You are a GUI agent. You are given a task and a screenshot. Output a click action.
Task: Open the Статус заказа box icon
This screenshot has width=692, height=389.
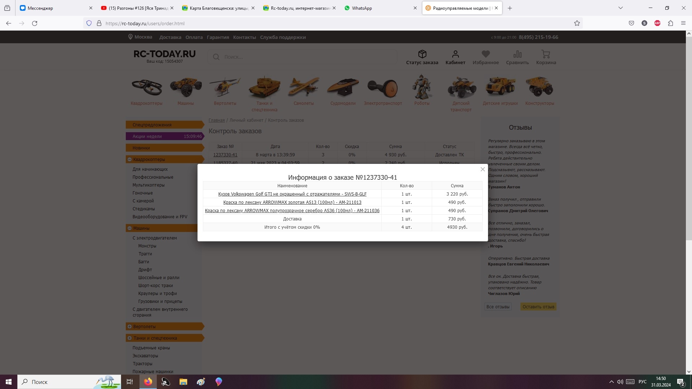(422, 54)
